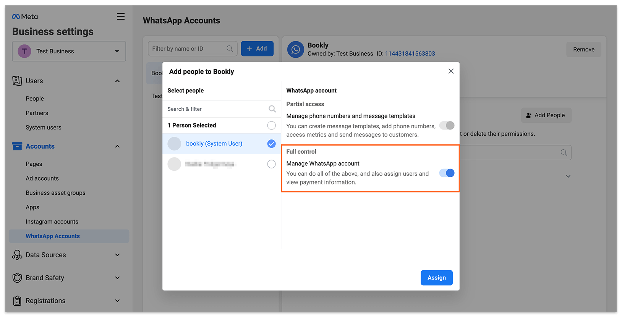Image resolution: width=622 pixels, height=317 pixels.
Task: Click the Users section heading
Action: (x=34, y=81)
